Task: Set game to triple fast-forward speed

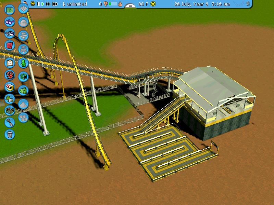Action: [x=55, y=4]
